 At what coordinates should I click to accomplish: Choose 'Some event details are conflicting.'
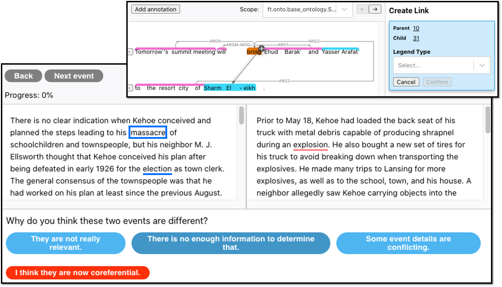tap(408, 243)
